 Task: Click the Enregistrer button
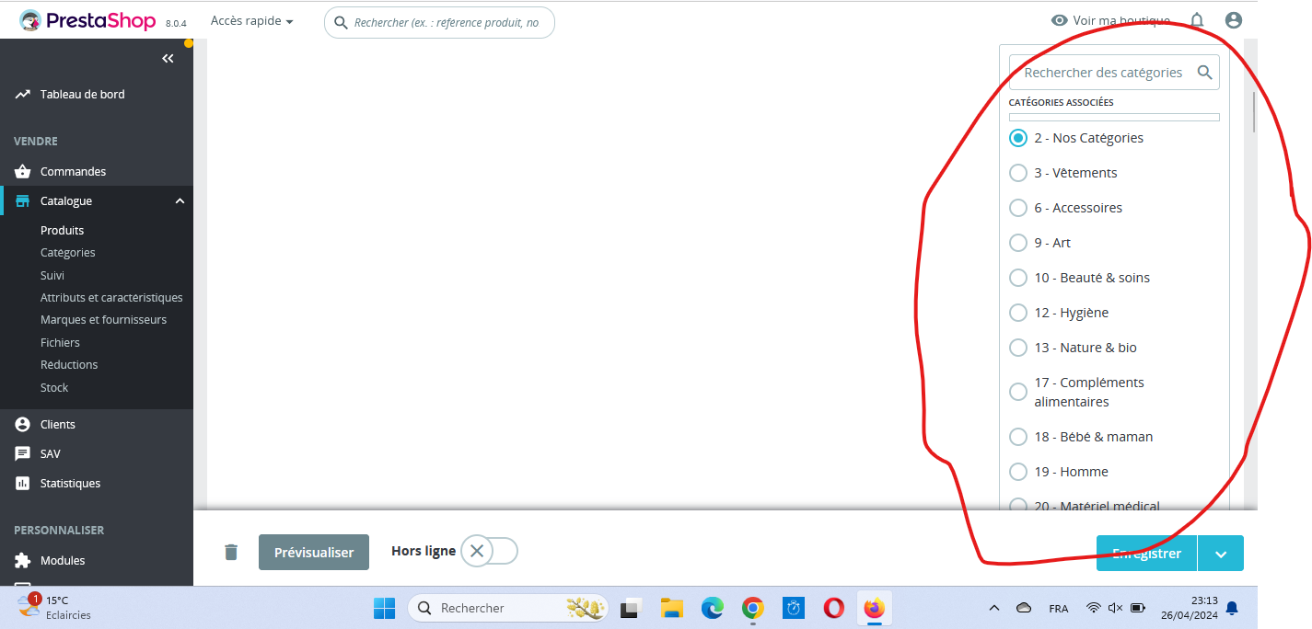tap(1146, 554)
